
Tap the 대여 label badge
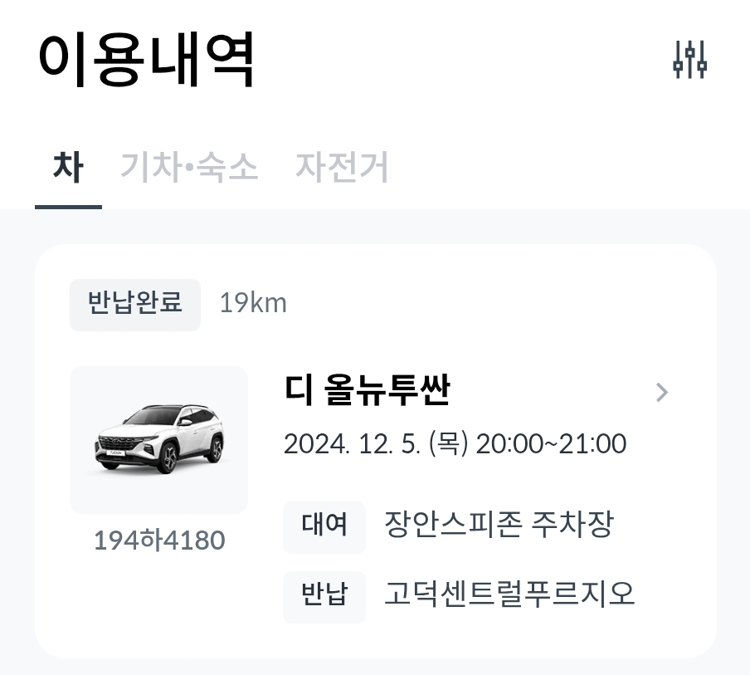point(324,526)
